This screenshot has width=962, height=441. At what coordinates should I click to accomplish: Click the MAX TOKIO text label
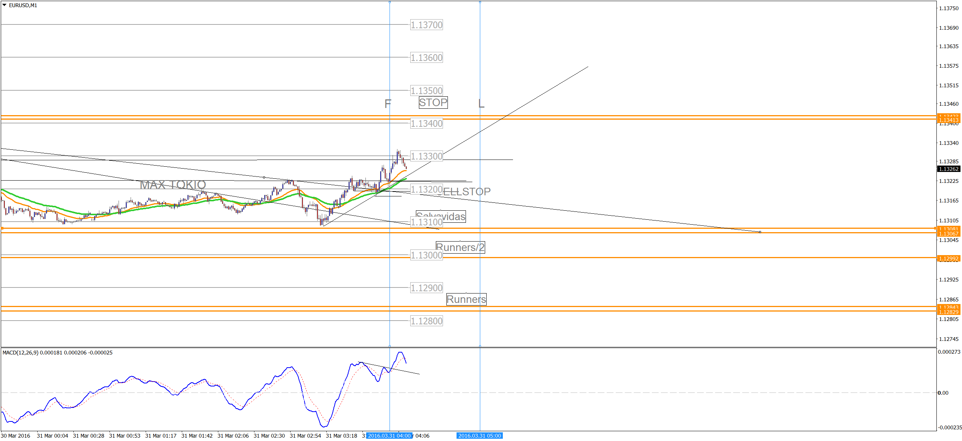[x=173, y=185]
